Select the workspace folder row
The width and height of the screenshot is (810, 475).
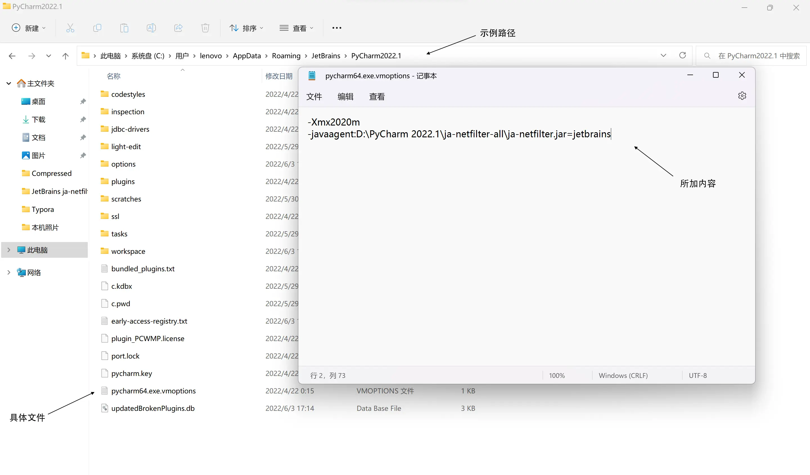pos(128,251)
